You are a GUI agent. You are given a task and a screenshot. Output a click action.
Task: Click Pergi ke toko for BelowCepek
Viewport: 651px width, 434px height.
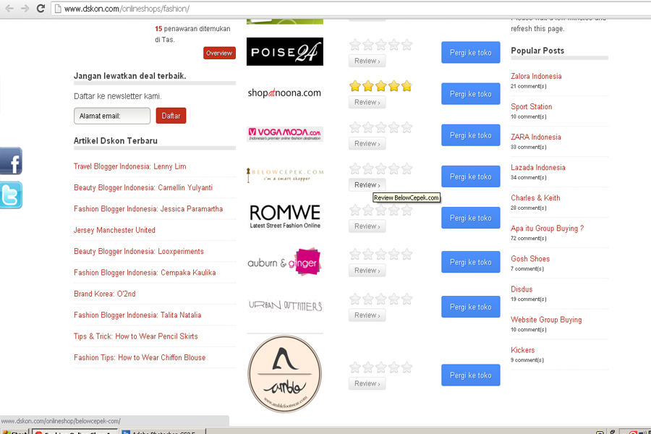pos(471,176)
